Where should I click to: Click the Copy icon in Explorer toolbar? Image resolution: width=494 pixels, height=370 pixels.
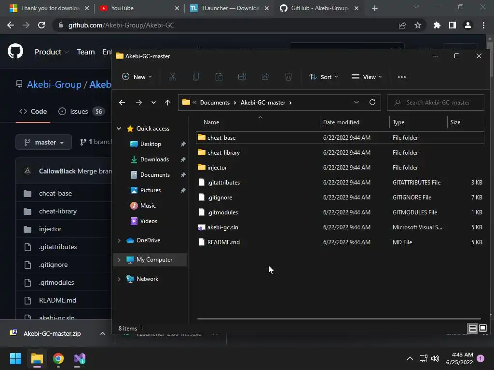click(196, 77)
